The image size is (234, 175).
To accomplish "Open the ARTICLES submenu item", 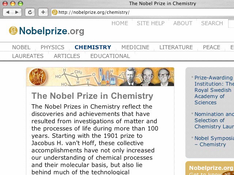I will (x=67, y=56).
